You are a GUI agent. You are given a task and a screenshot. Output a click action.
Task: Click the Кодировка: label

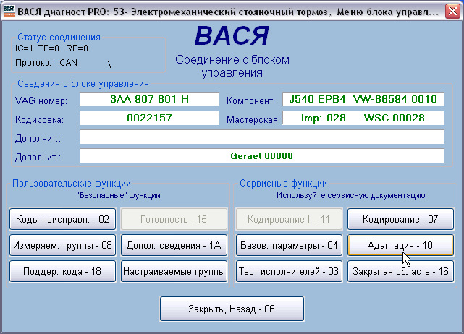point(39,120)
